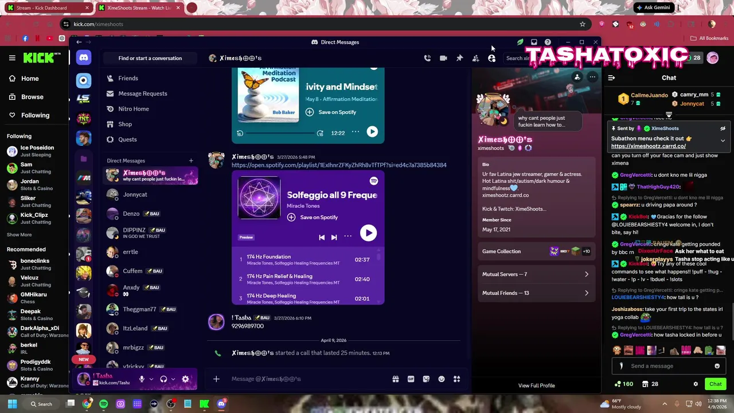This screenshot has width=734, height=413.
Task: Open Shop in Discord sidebar
Action: tap(151, 124)
